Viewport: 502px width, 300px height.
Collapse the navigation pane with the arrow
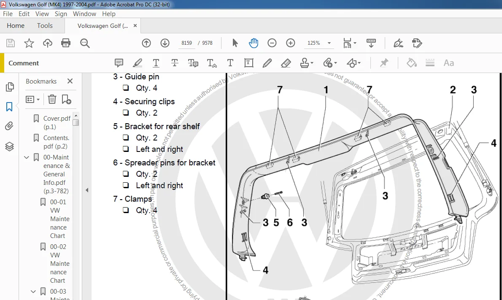coord(87,190)
